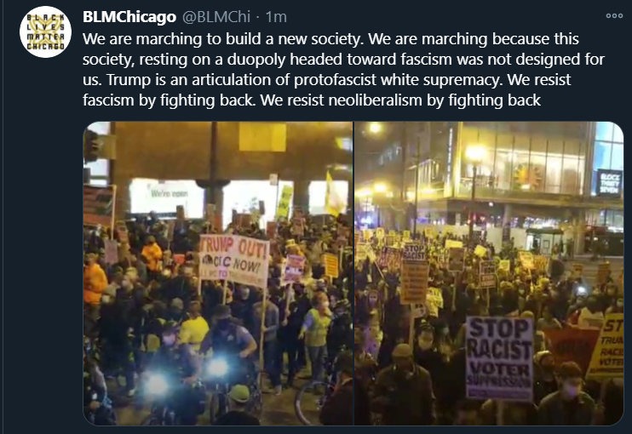Open the right protest photo
Viewport: 632px width, 434px height.
point(489,273)
